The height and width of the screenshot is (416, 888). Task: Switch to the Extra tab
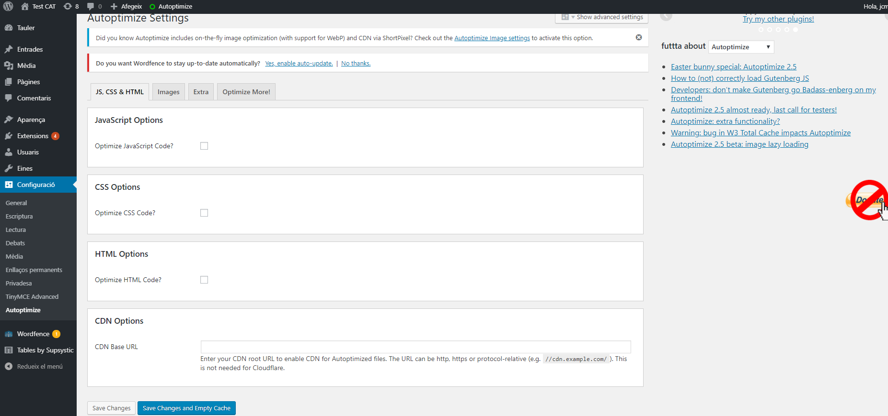[x=201, y=92]
